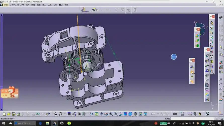Screen dimensions: 224x126
Task: Close the floating toolbar with three green icons
Action: (198, 29)
